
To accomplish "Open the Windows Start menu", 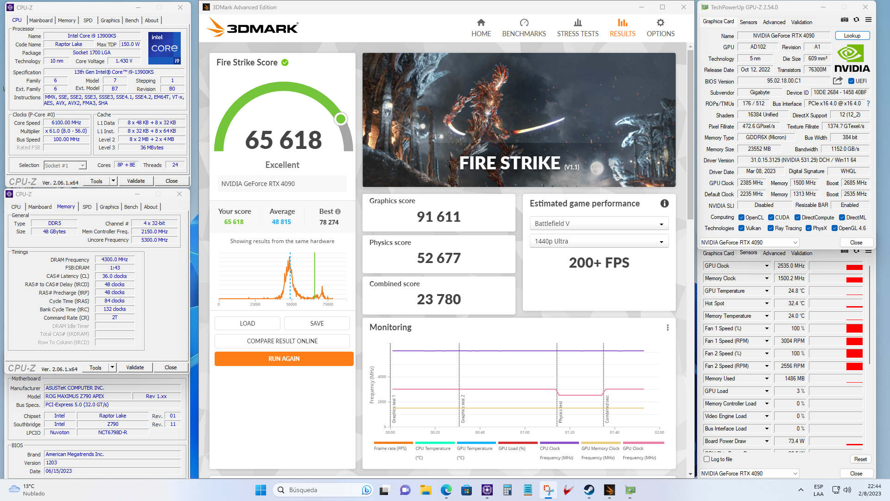I will tap(261, 490).
